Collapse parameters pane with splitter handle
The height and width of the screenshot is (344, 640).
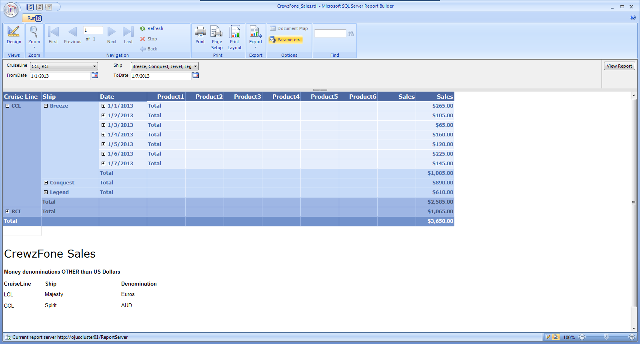click(320, 90)
